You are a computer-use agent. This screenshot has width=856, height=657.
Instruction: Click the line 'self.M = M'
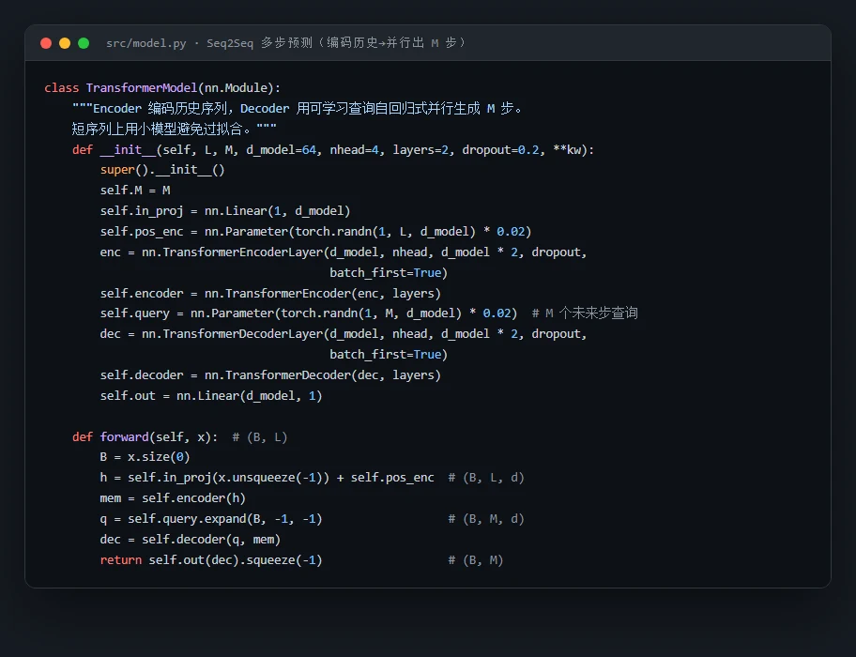point(135,191)
